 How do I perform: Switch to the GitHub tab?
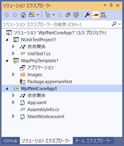[10, 141]
